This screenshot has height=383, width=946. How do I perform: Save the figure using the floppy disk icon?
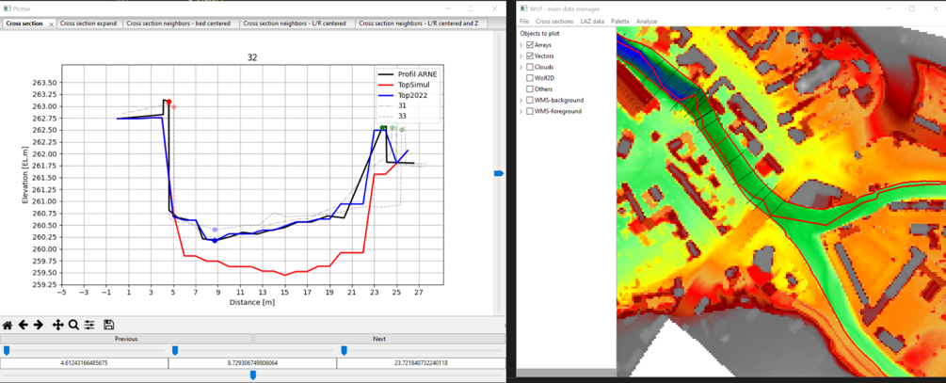[109, 325]
